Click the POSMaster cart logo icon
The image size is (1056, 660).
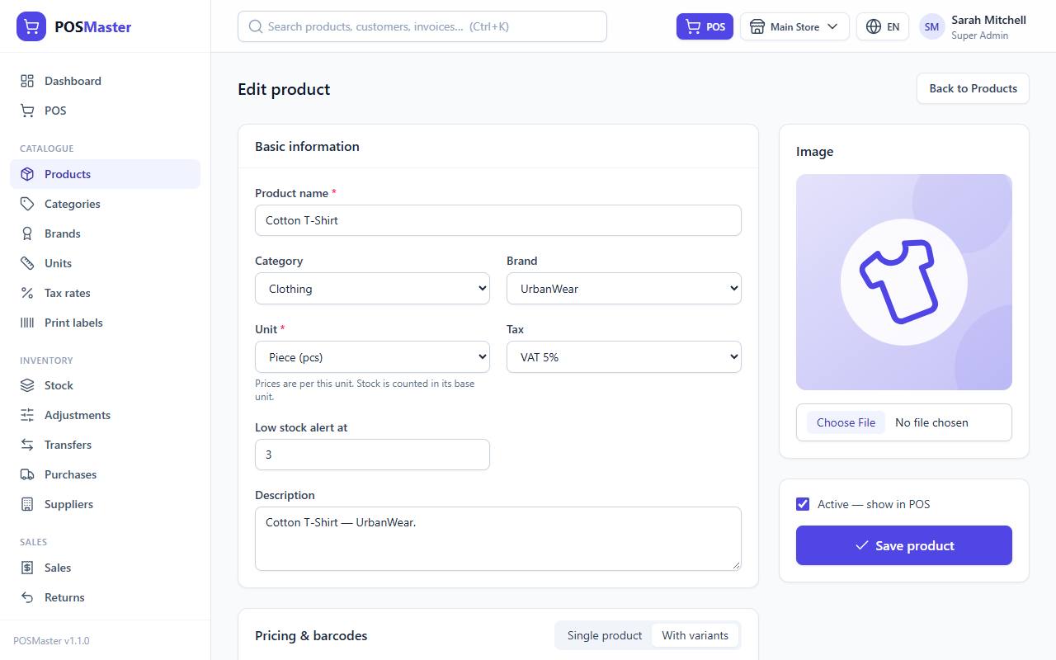(x=31, y=26)
